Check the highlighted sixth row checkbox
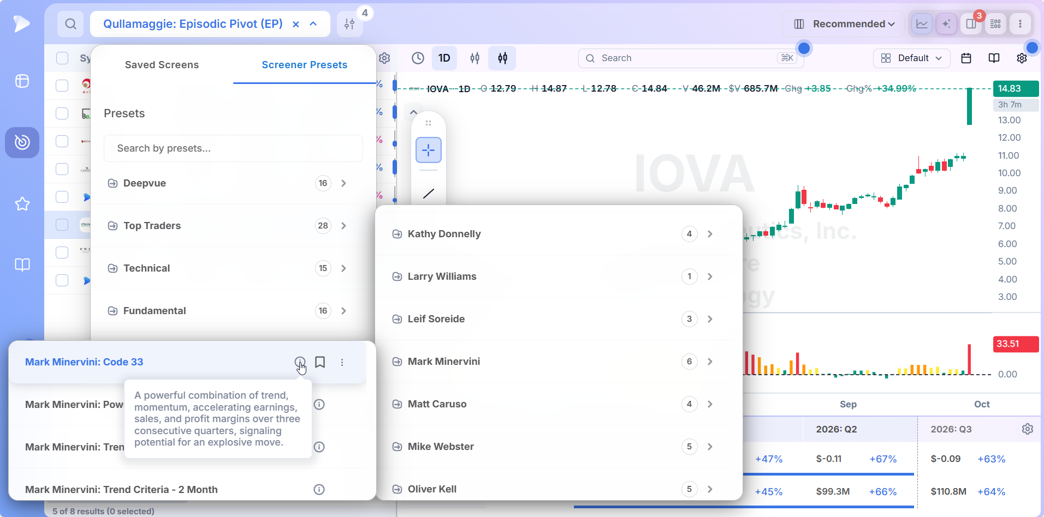This screenshot has height=517, width=1044. click(62, 225)
